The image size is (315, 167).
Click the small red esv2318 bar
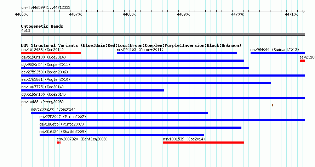click(302, 61)
